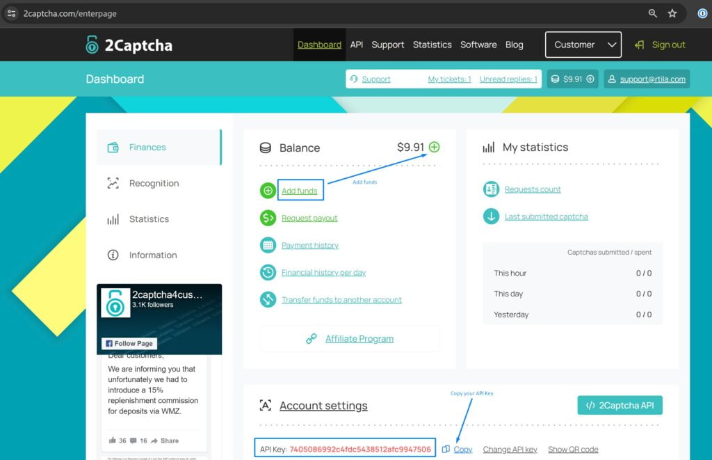Click the Request payout link
The image size is (712, 460).
[309, 219]
